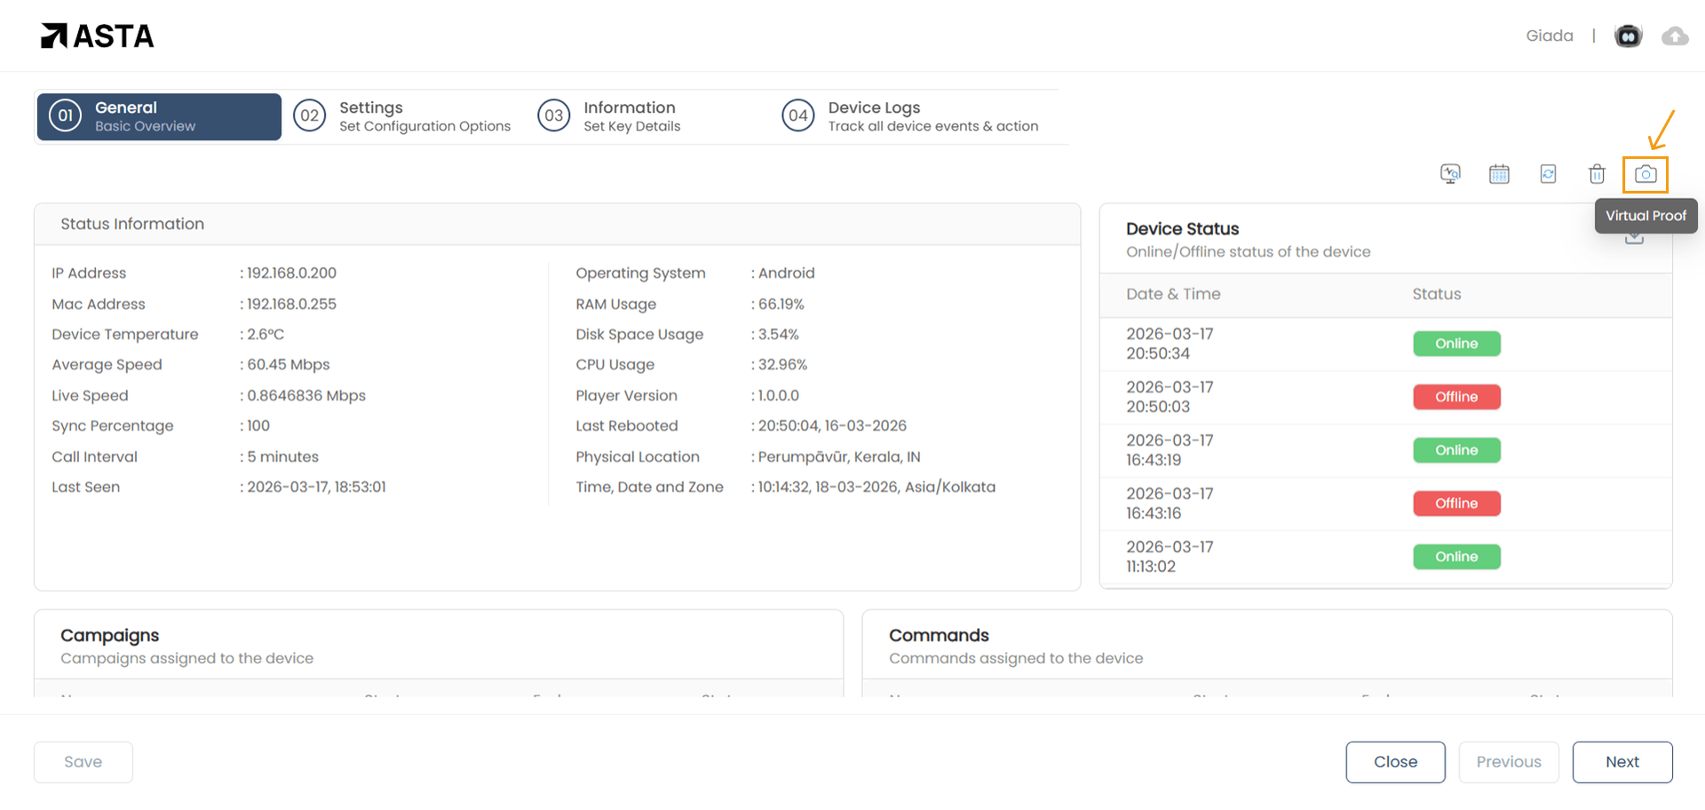Open the calendar schedule icon

point(1499,174)
